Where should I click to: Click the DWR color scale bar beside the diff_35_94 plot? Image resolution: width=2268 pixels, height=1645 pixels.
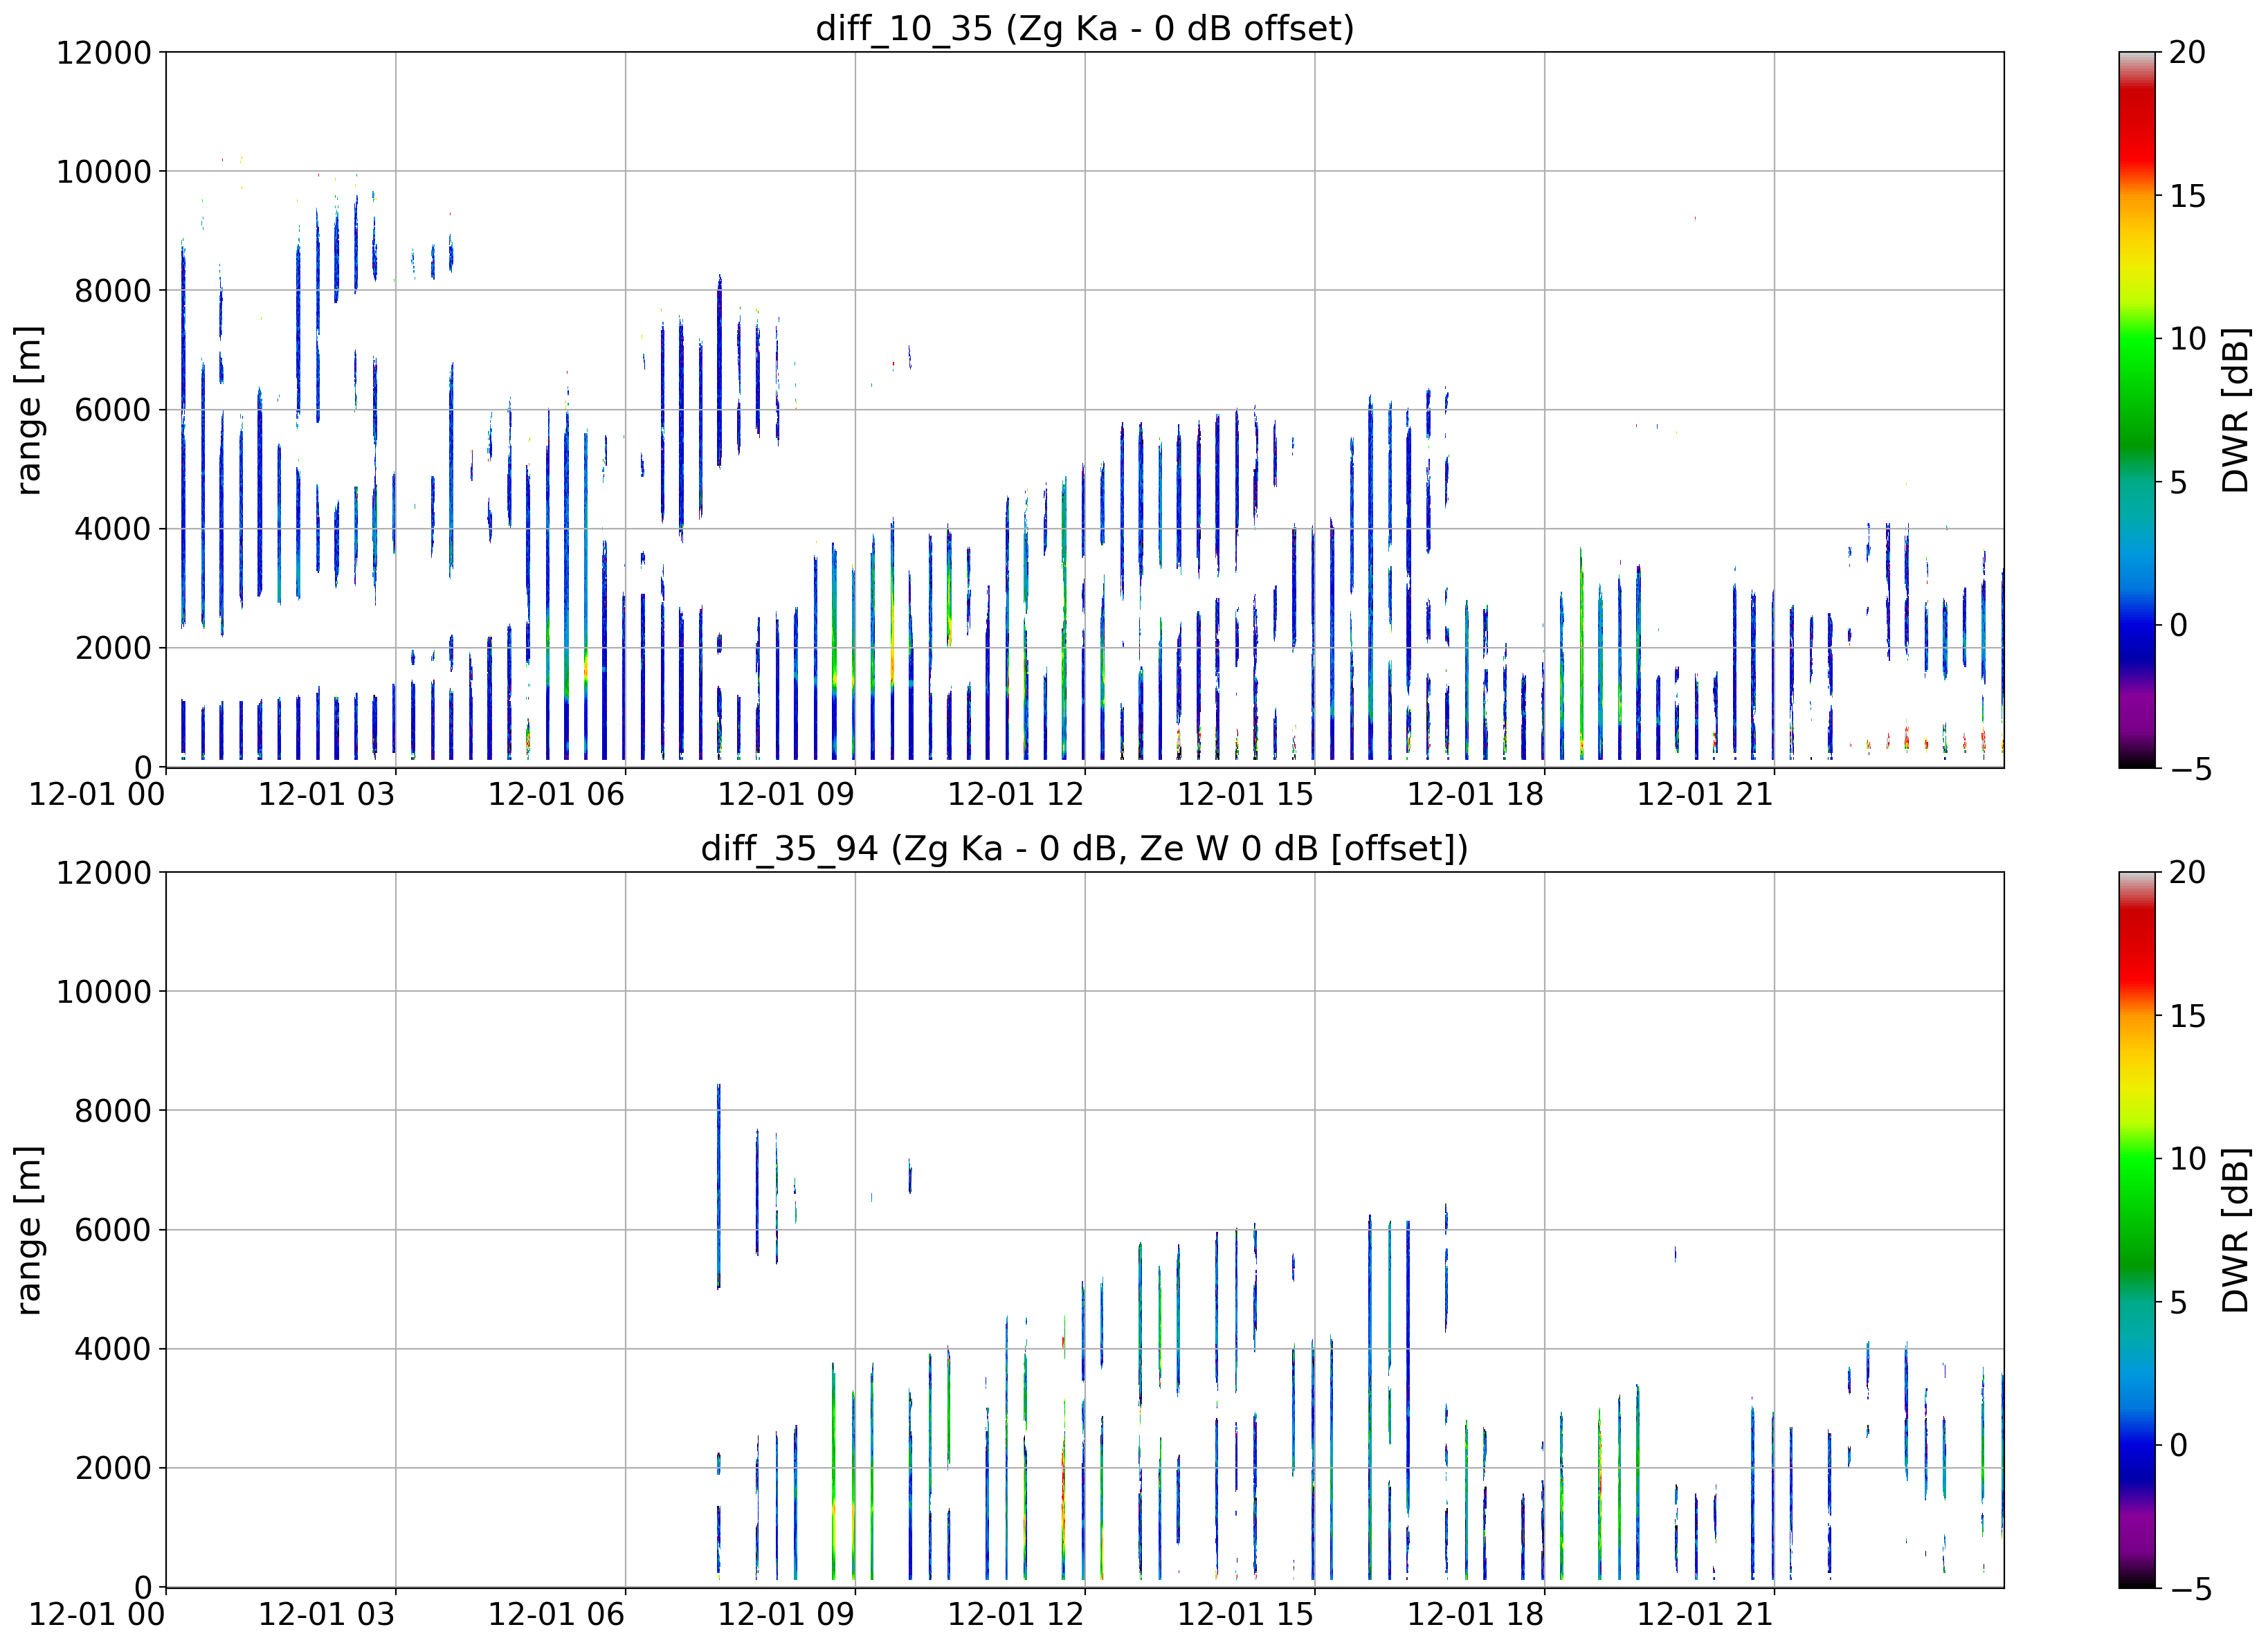[x=2137, y=1230]
